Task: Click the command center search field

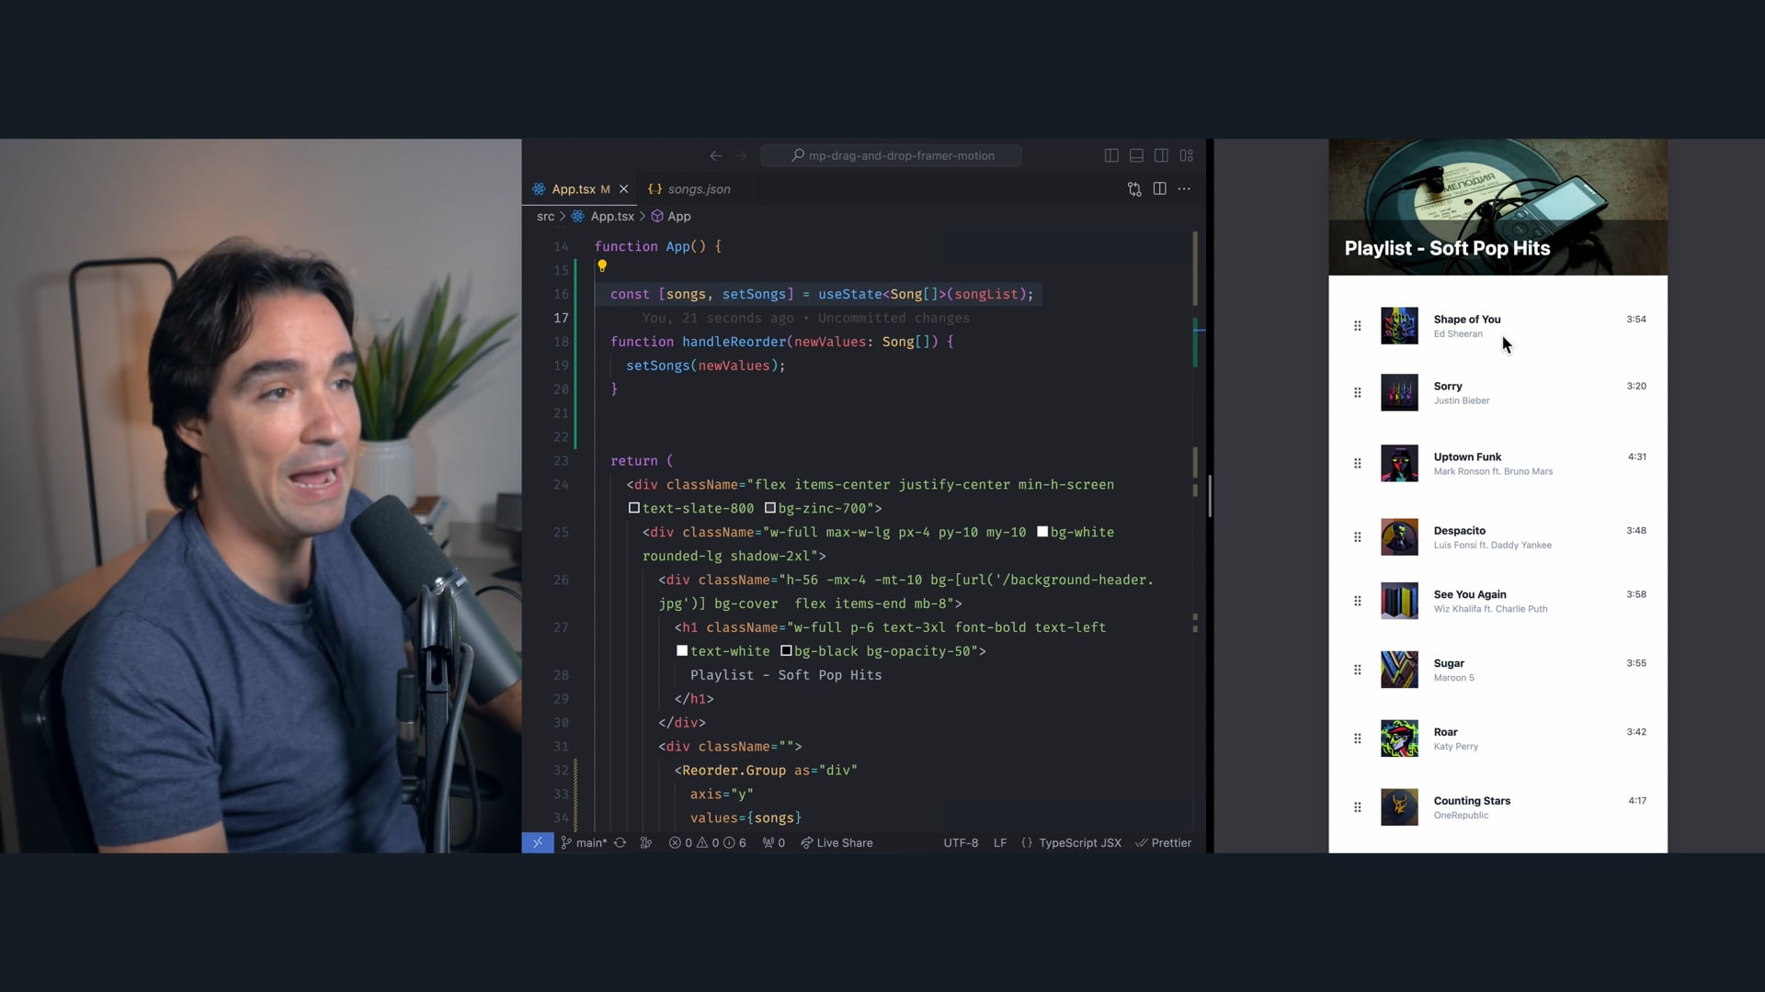Action: pyautogui.click(x=891, y=156)
